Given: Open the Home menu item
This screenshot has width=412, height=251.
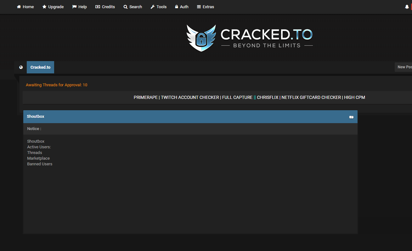Looking at the screenshot, I should 25,7.
